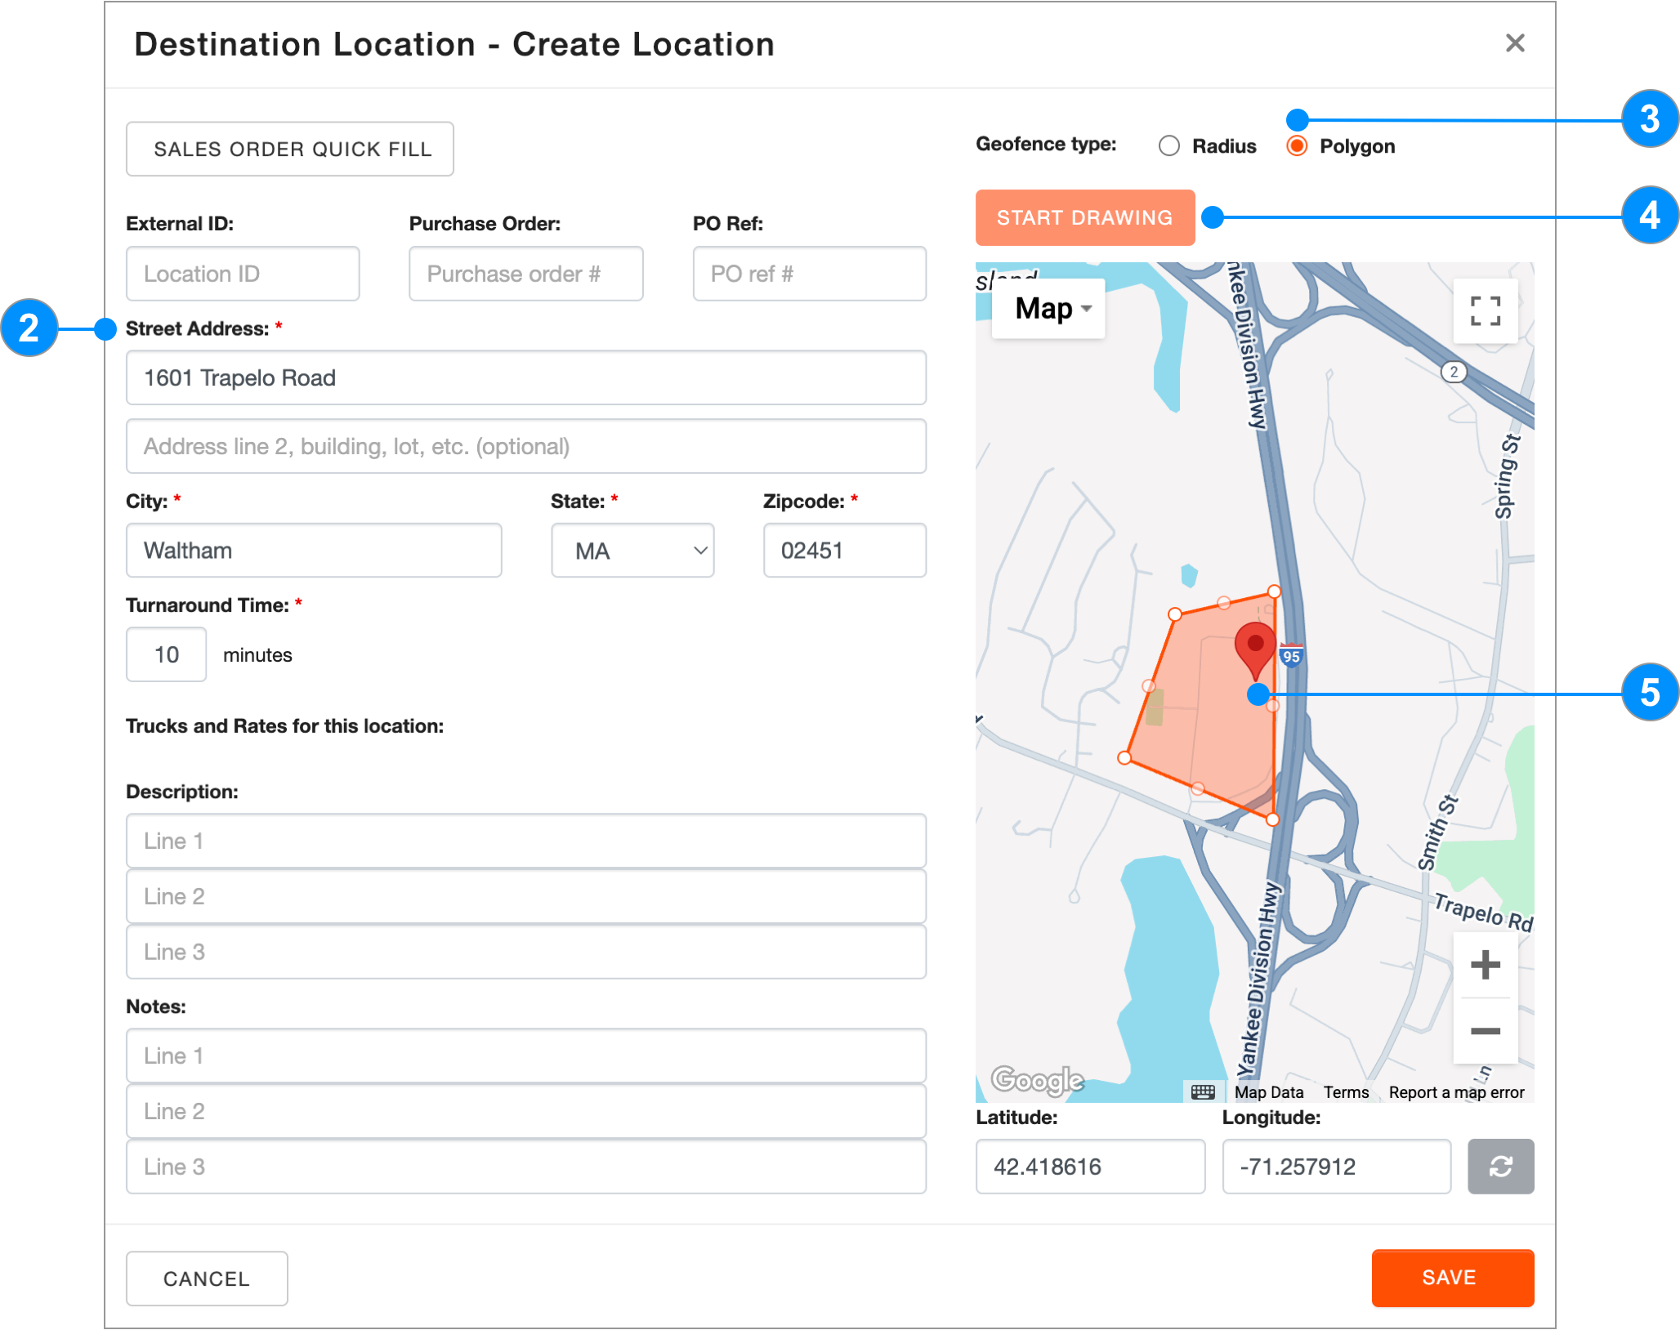1680x1330 pixels.
Task: Open the map Terms link
Action: pyautogui.click(x=1346, y=1092)
